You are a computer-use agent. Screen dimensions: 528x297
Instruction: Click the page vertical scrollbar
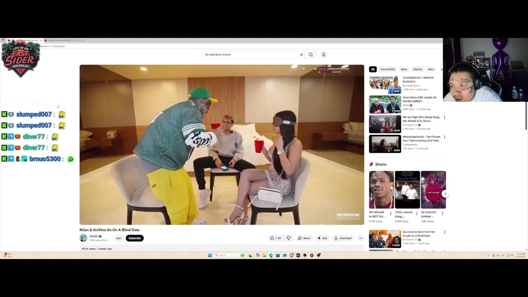click(x=526, y=115)
